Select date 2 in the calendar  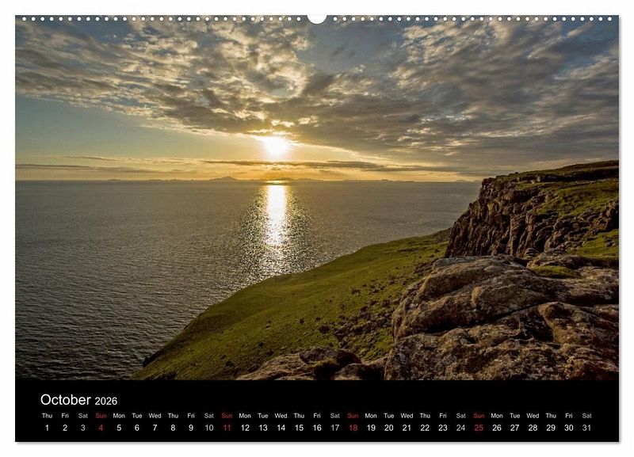65,428
